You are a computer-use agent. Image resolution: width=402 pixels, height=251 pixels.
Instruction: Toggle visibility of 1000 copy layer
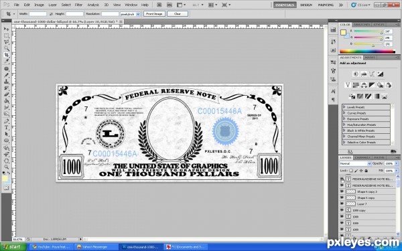342,210
